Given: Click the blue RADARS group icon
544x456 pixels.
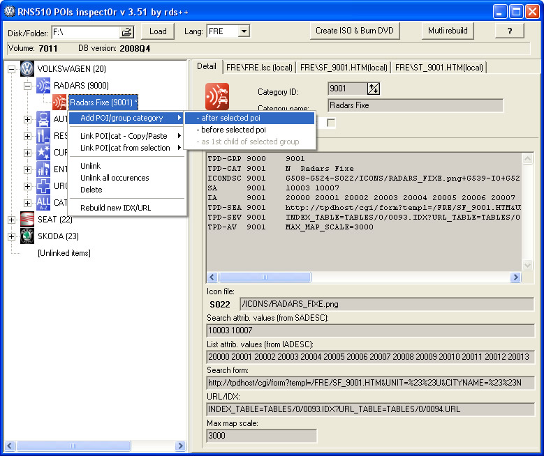Looking at the screenshot, I should click(x=43, y=86).
